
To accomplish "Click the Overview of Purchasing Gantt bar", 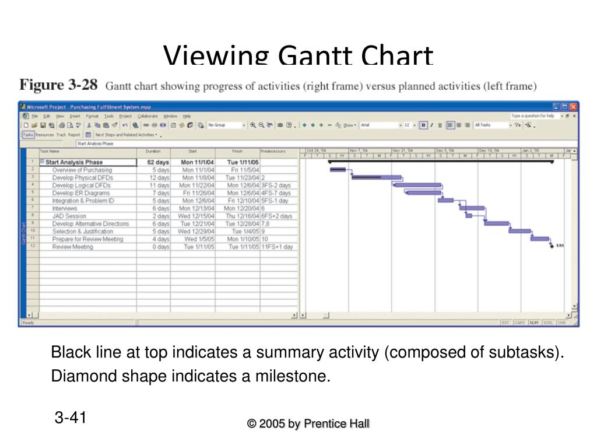I will click(x=338, y=170).
